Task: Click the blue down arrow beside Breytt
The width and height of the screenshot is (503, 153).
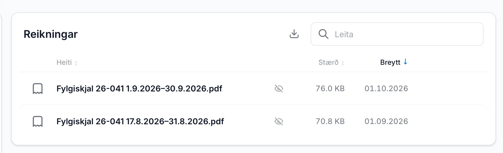Action: click(x=405, y=62)
